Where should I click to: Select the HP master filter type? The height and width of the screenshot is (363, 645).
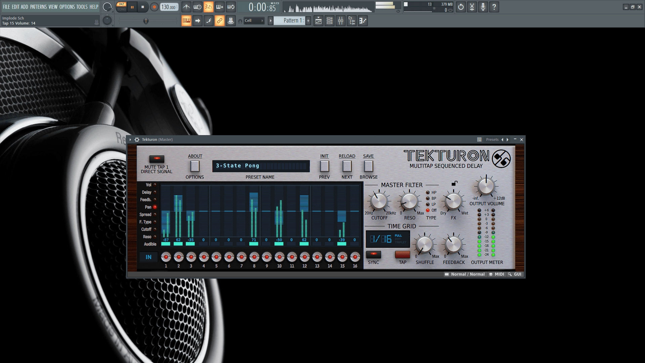[x=428, y=193]
